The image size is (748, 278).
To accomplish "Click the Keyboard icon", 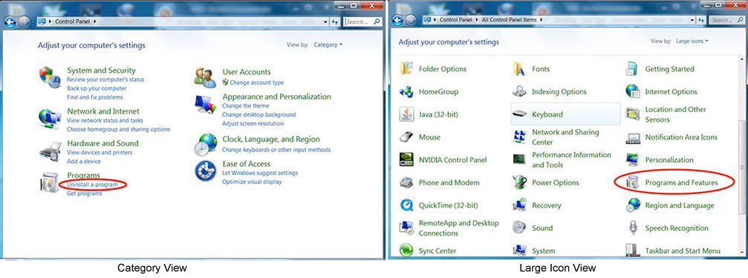I will (519, 114).
